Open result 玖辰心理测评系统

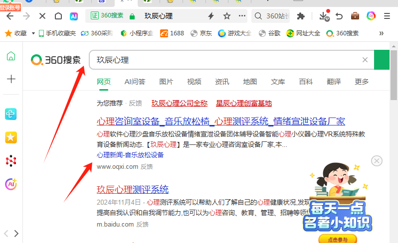(133, 189)
